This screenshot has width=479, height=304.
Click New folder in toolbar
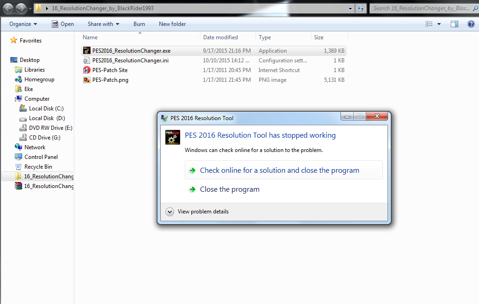tap(172, 24)
